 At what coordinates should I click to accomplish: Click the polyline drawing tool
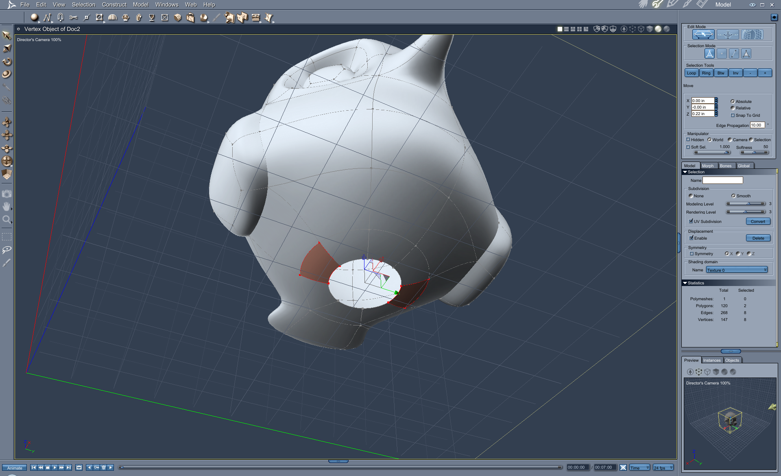coord(47,17)
